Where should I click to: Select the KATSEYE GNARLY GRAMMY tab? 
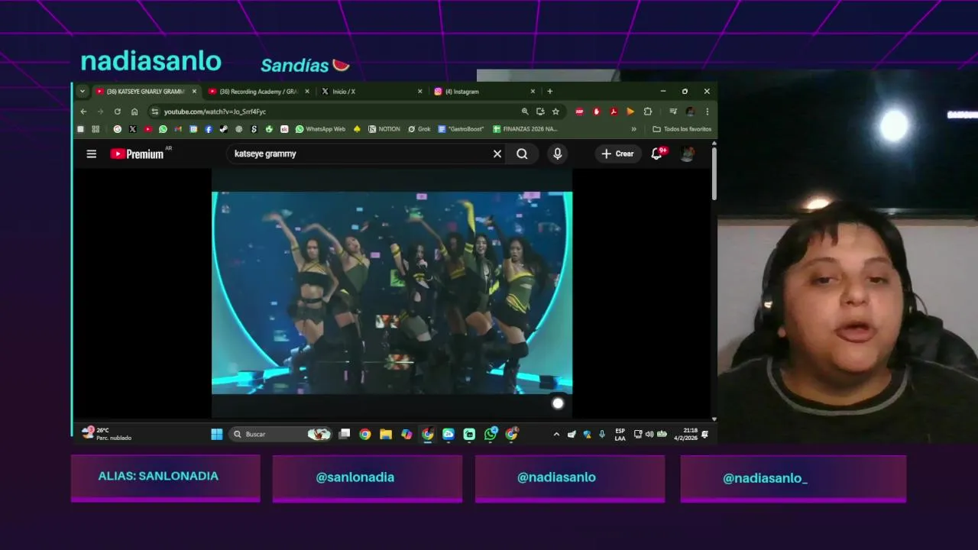click(145, 91)
